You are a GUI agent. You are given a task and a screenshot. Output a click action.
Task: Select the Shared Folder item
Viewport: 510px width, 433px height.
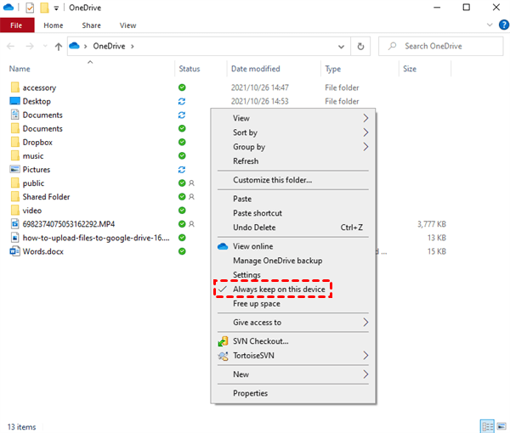46,197
